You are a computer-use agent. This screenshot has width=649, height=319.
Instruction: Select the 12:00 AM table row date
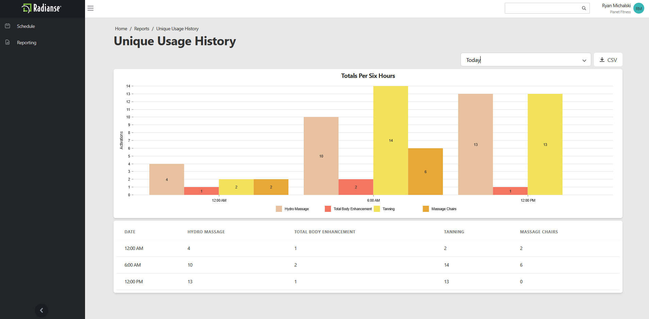(134, 248)
